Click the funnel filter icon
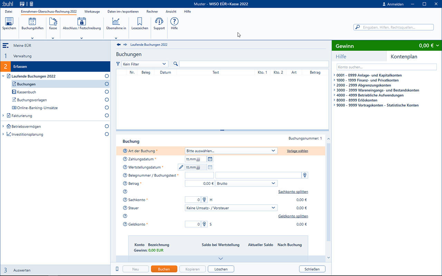This screenshot has height=276, width=442. coord(118,64)
